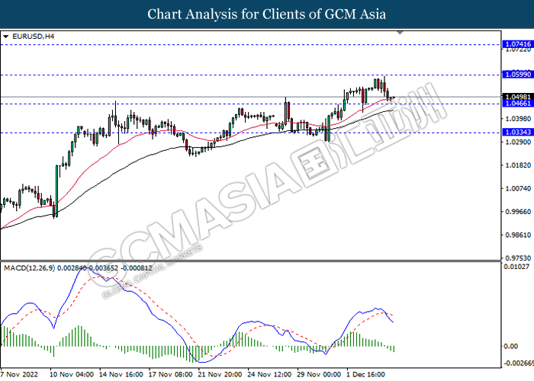Screen dimensions: 534x381
Task: Click the 10 Nov 04:00 time label
Action: 72,374
